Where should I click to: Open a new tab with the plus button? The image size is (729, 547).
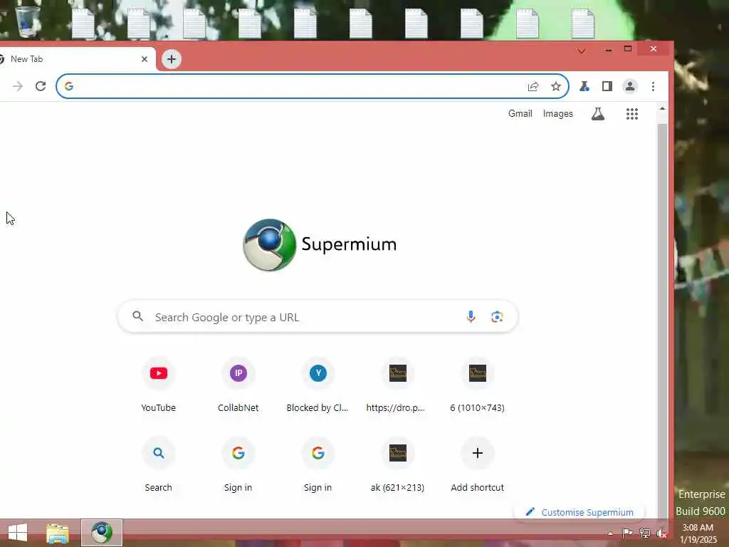(172, 59)
